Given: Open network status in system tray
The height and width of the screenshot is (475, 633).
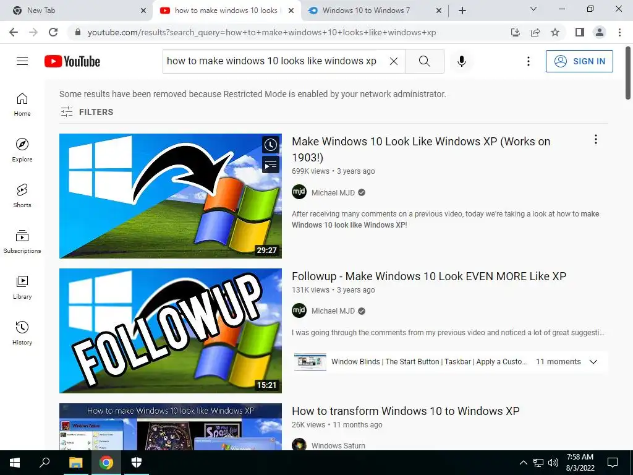Looking at the screenshot, I should [x=538, y=463].
